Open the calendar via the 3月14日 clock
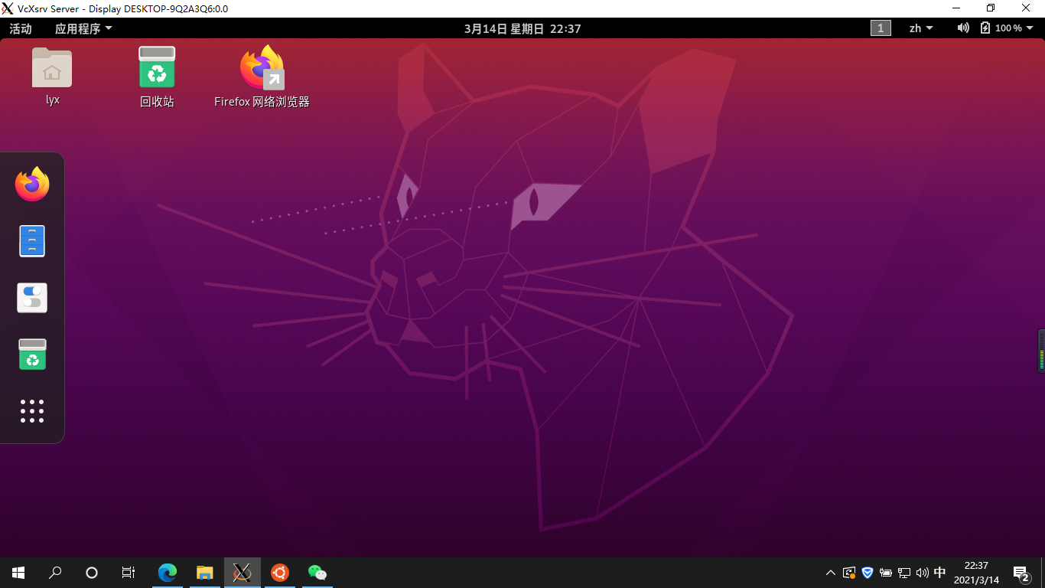The width and height of the screenshot is (1045, 588). click(522, 28)
